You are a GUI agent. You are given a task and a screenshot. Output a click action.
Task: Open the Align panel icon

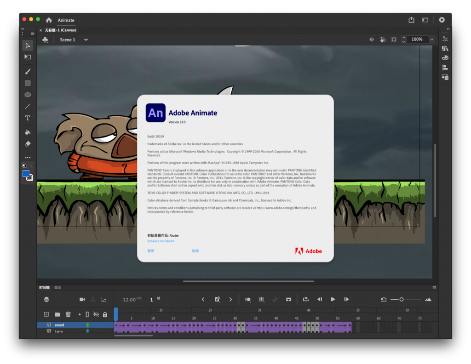(445, 68)
